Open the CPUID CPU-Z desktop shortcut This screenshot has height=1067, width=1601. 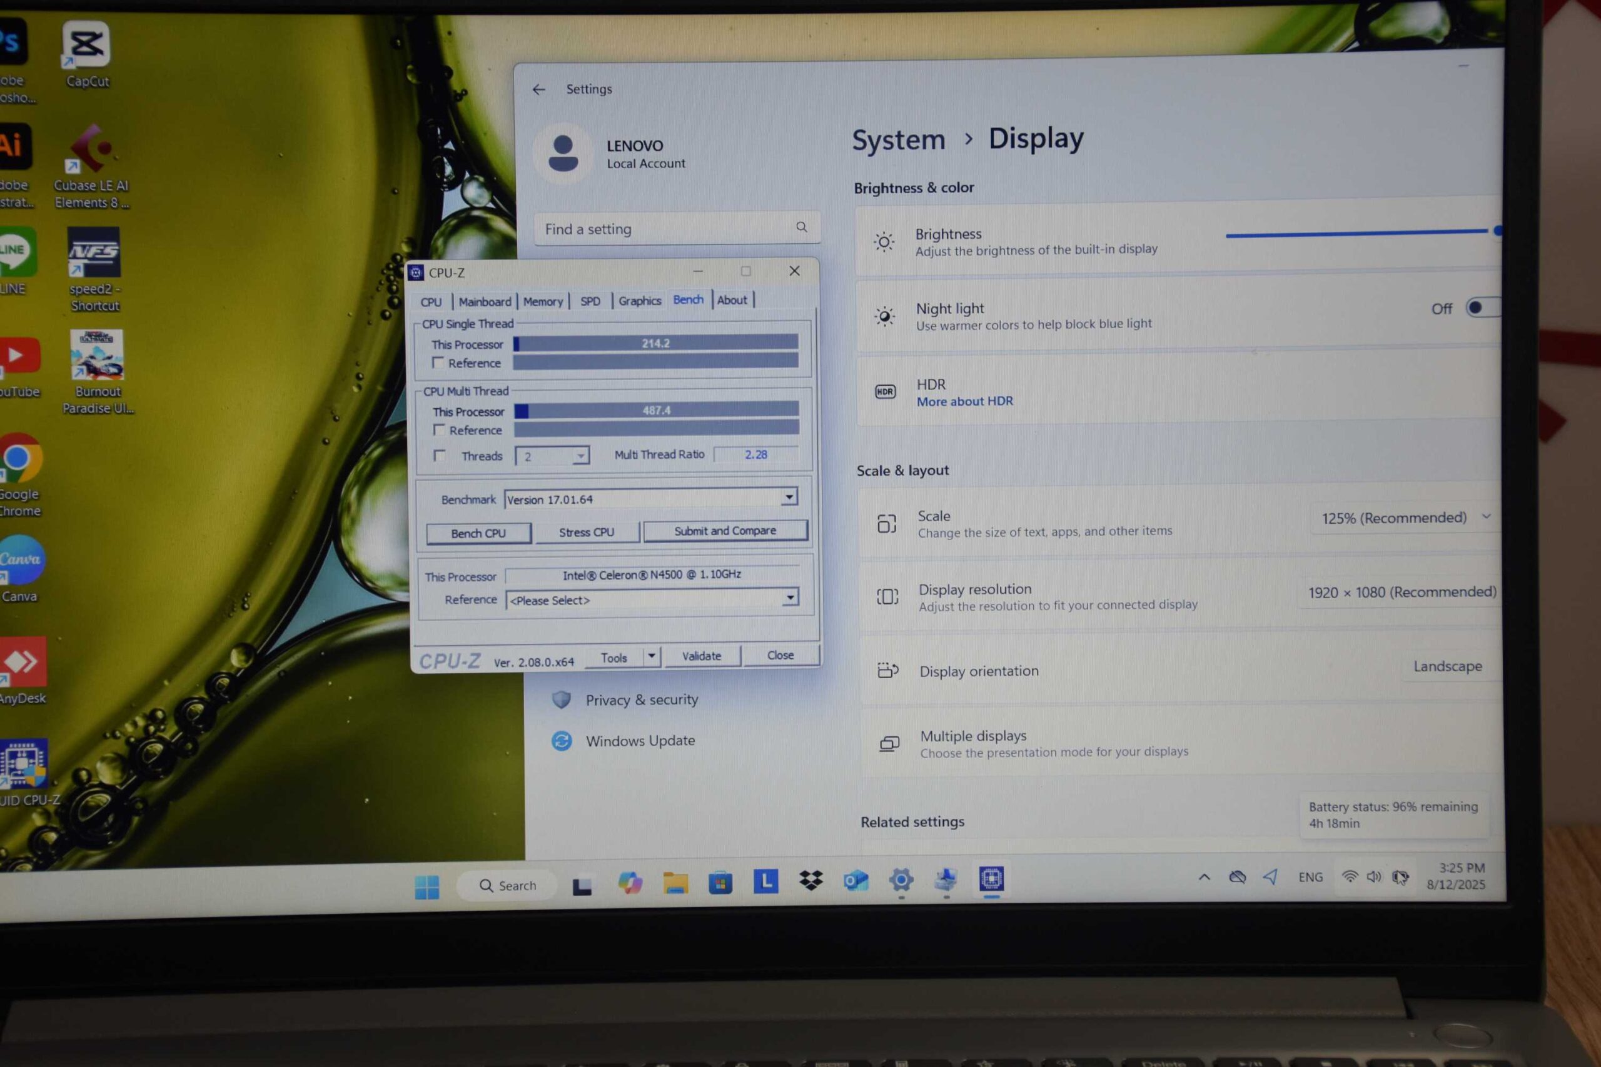pyautogui.click(x=26, y=773)
